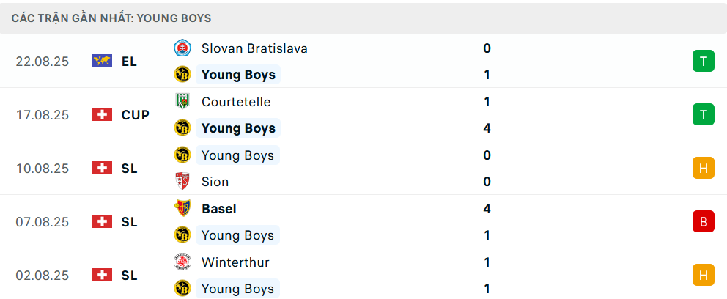Click the CUP competition label

pos(136,115)
